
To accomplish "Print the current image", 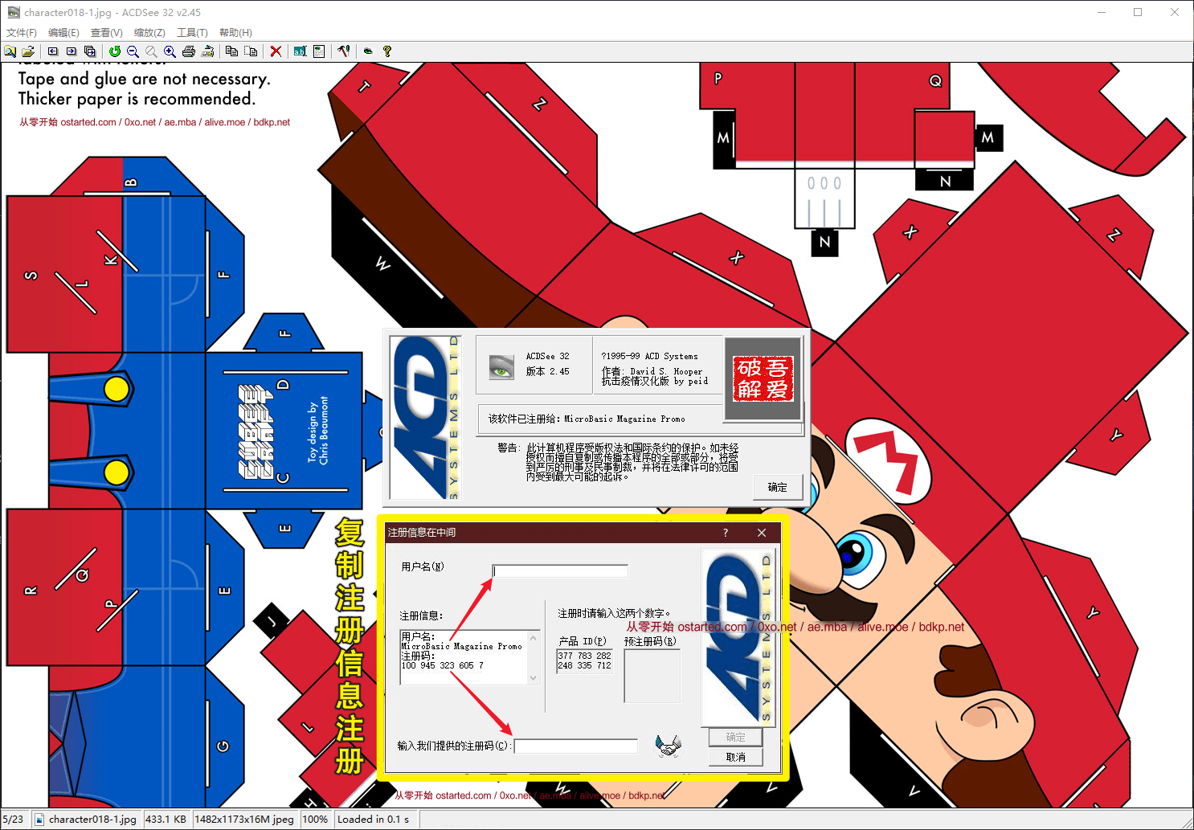I will click(x=189, y=51).
